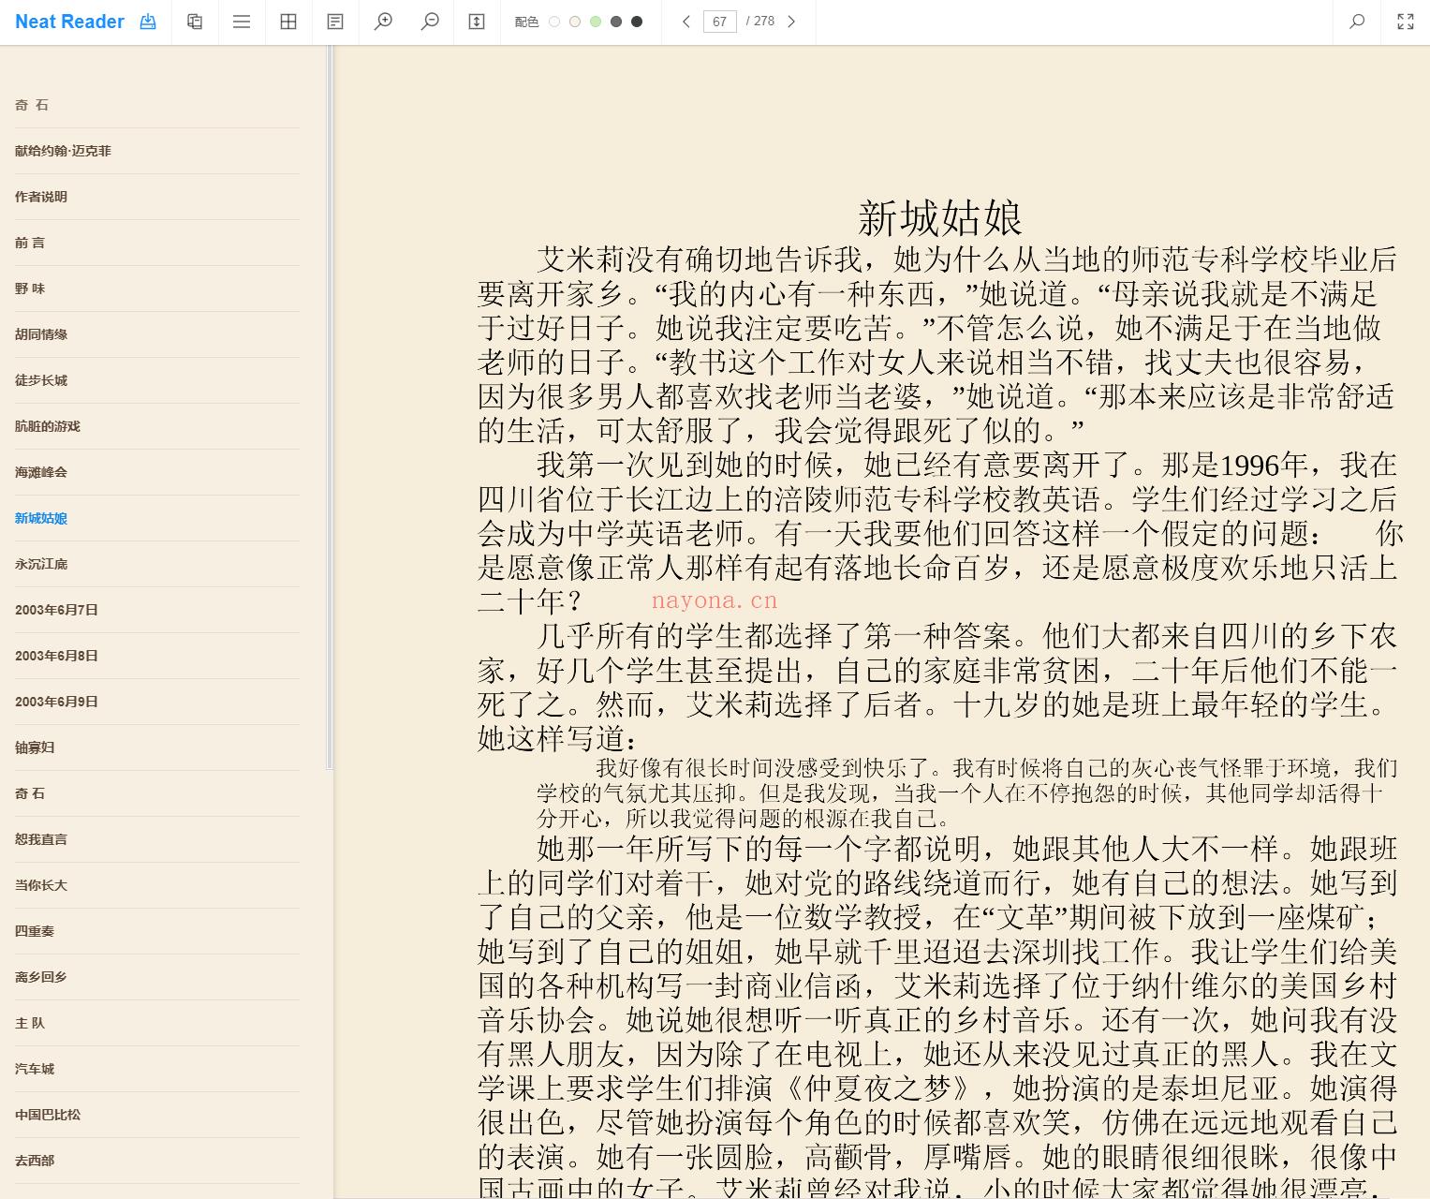Open chapter 徒步长城
This screenshot has width=1430, height=1199.
[x=41, y=380]
